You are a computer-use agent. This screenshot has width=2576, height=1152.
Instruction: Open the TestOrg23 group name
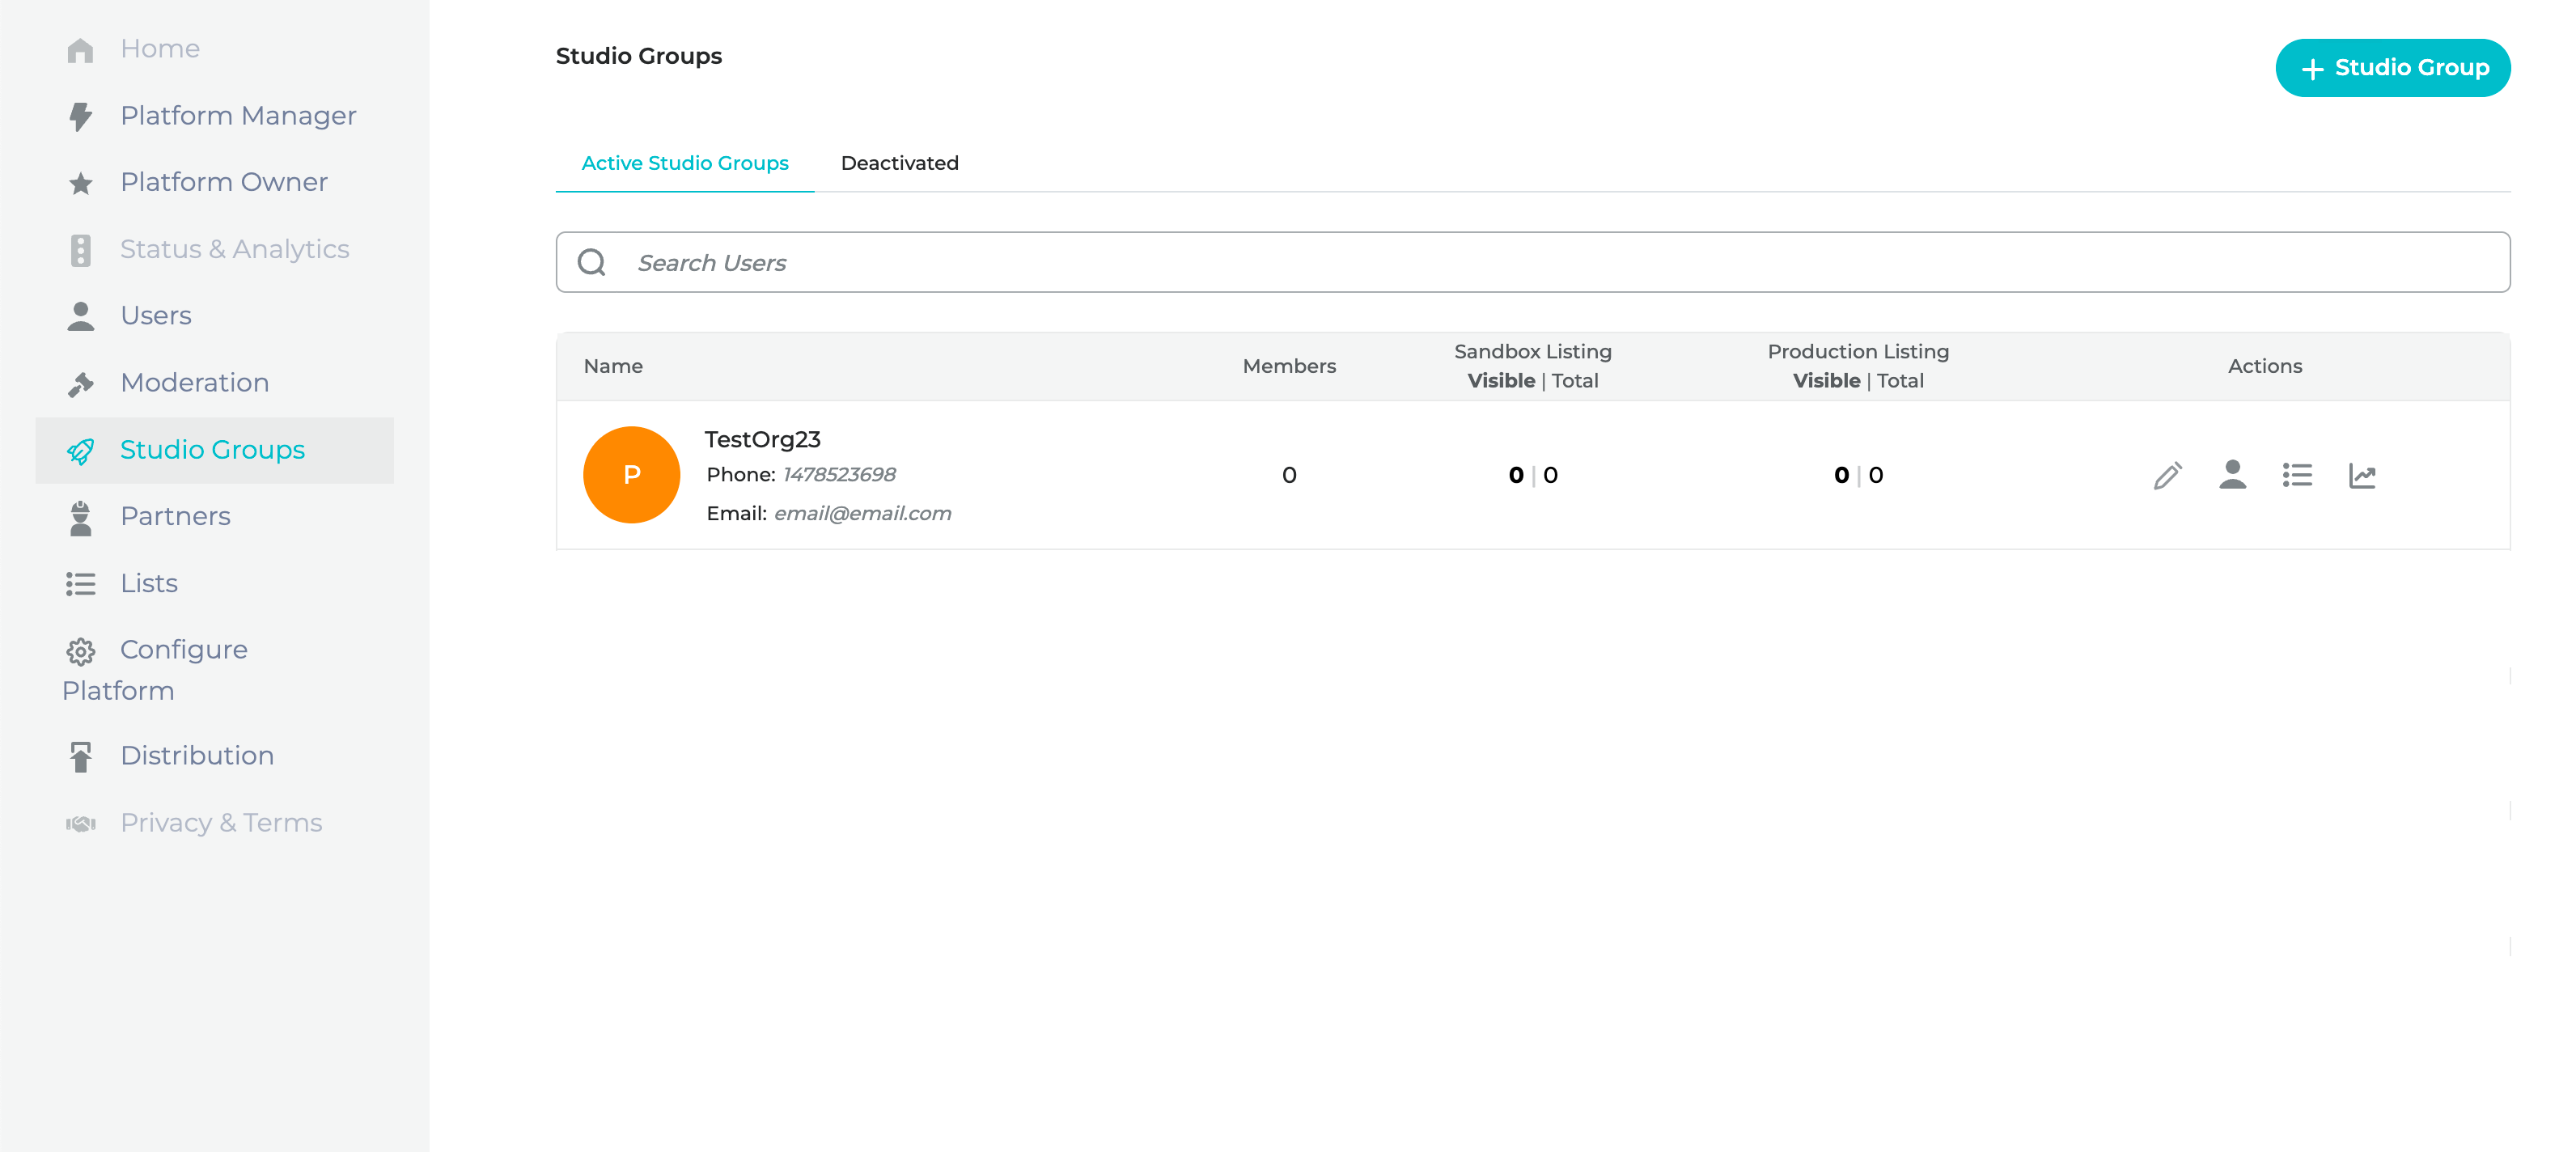[x=762, y=439]
